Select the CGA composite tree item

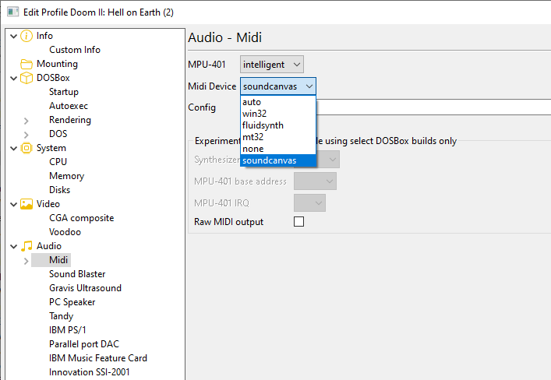click(x=81, y=218)
